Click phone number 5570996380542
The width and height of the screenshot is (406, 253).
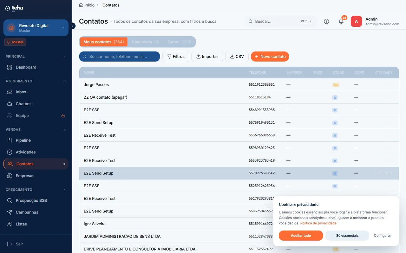[x=262, y=173]
